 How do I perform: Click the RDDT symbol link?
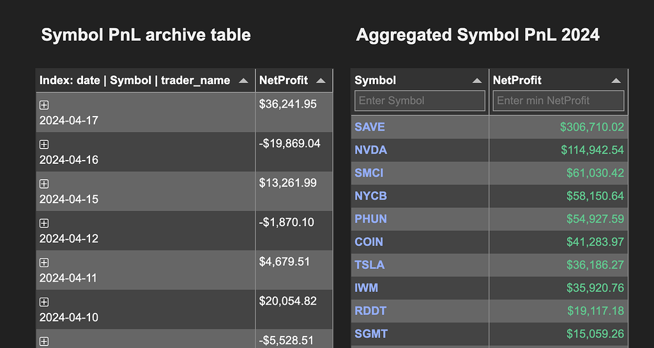(370, 311)
